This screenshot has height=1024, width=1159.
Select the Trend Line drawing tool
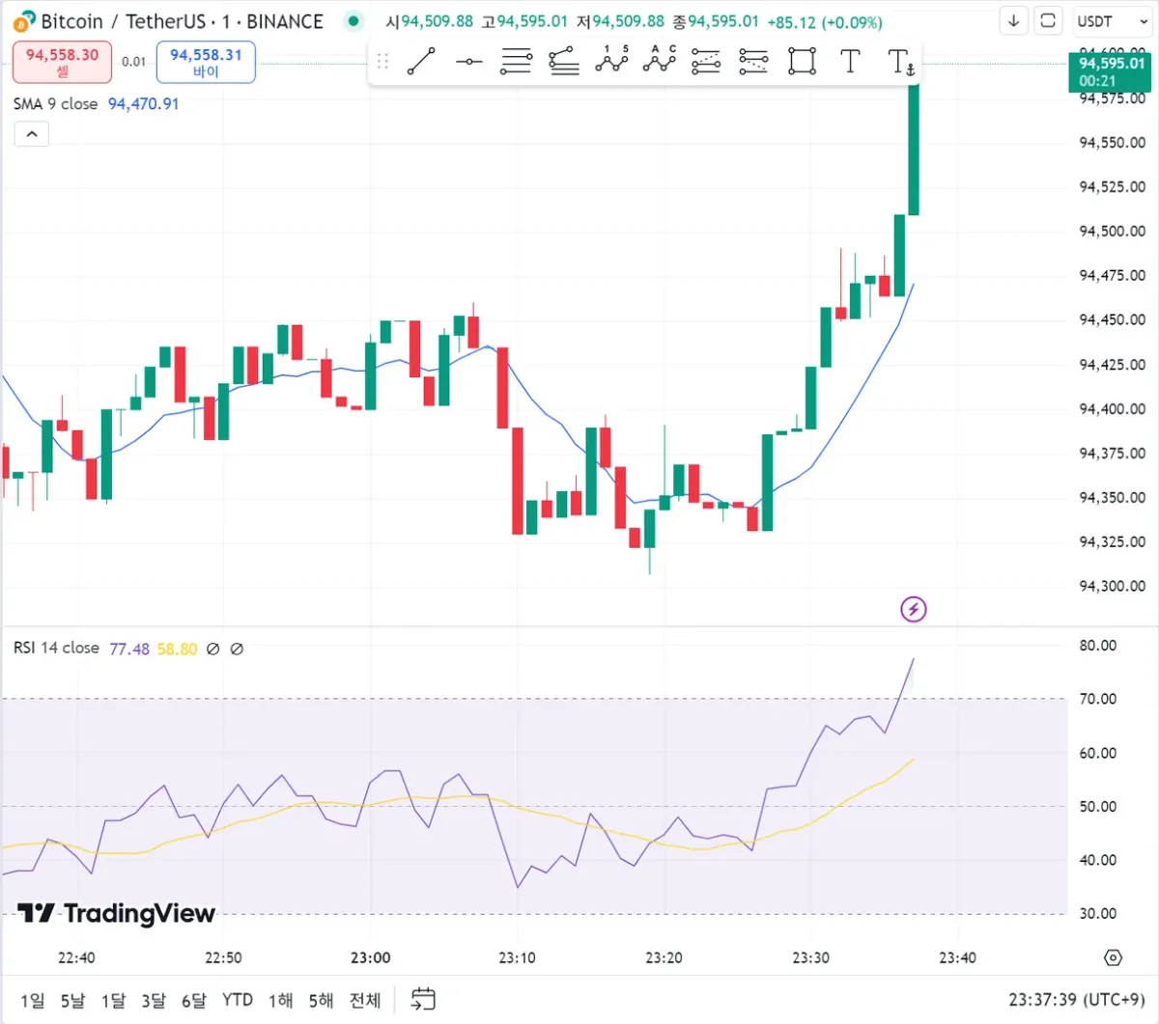tap(421, 63)
